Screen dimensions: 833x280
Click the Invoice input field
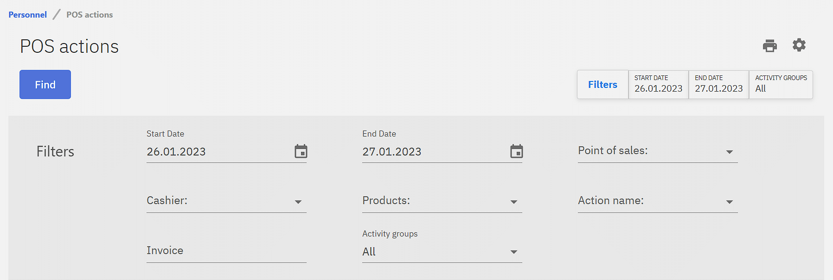[226, 251]
